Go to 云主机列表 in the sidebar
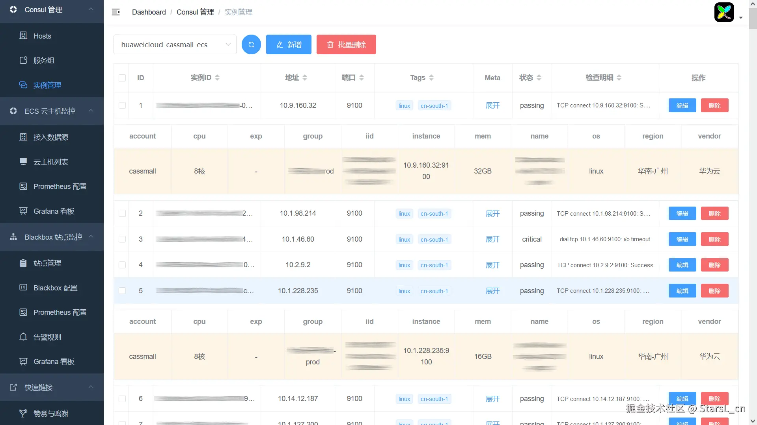Image resolution: width=757 pixels, height=425 pixels. [x=50, y=162]
